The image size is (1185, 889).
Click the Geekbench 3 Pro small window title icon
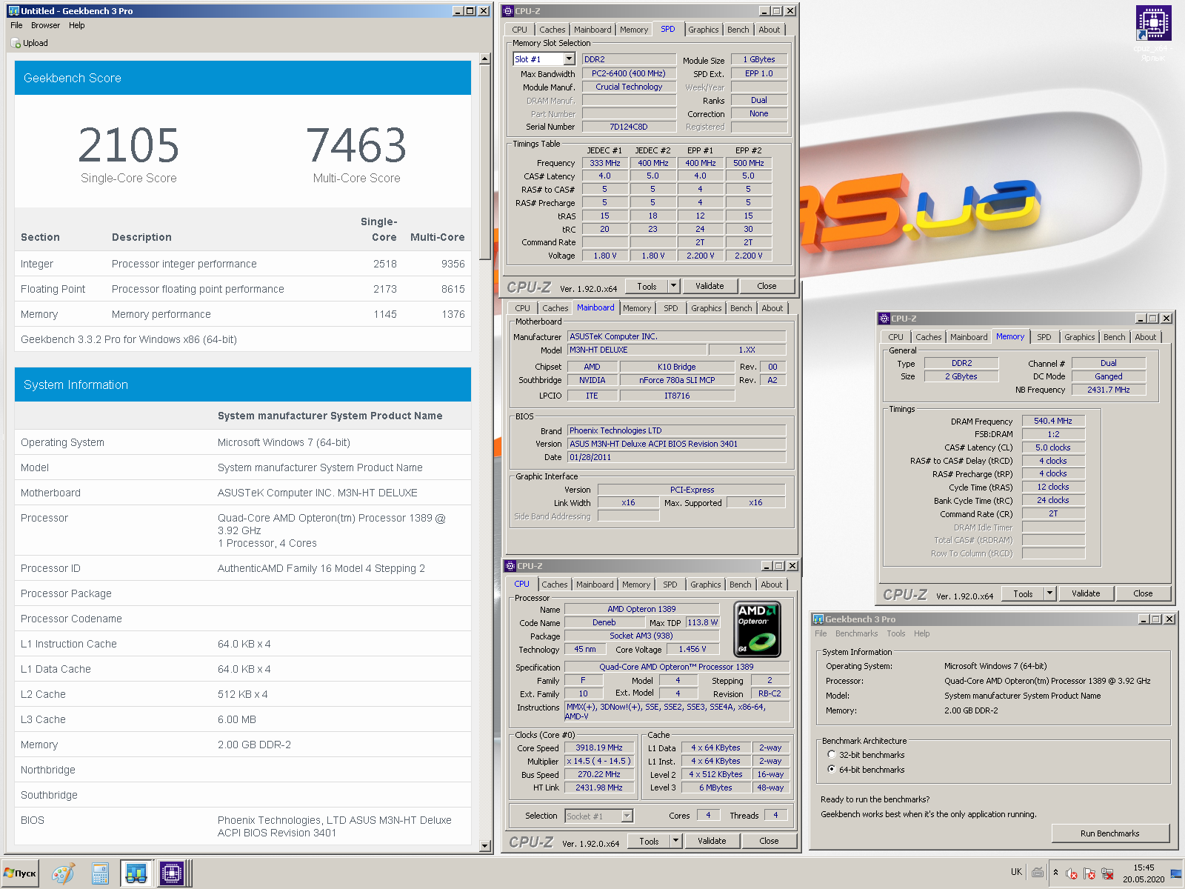(818, 619)
